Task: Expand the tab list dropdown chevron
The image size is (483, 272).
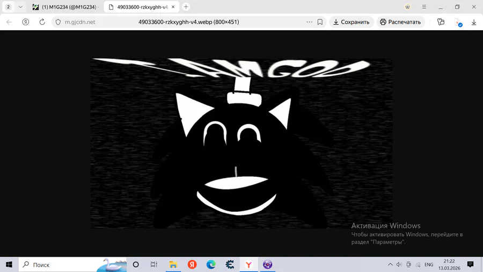Action: (x=20, y=7)
